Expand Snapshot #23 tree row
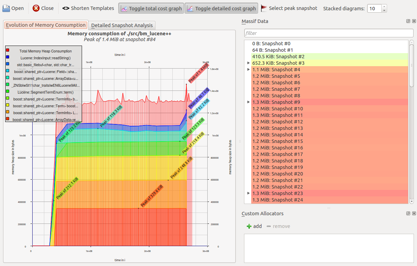 tap(248, 193)
